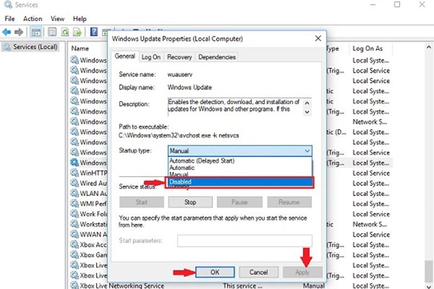Select the Workstati service name
This screenshot has width=434, height=289.
point(93,224)
